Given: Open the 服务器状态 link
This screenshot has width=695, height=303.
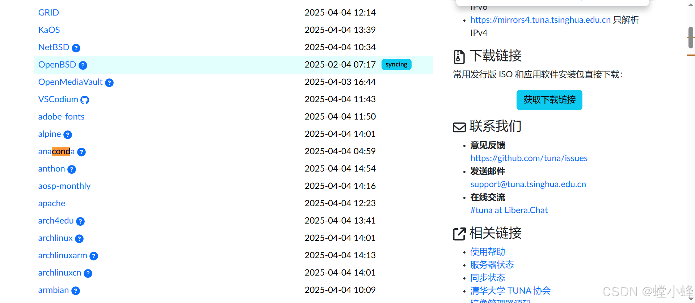Looking at the screenshot, I should click(x=492, y=265).
